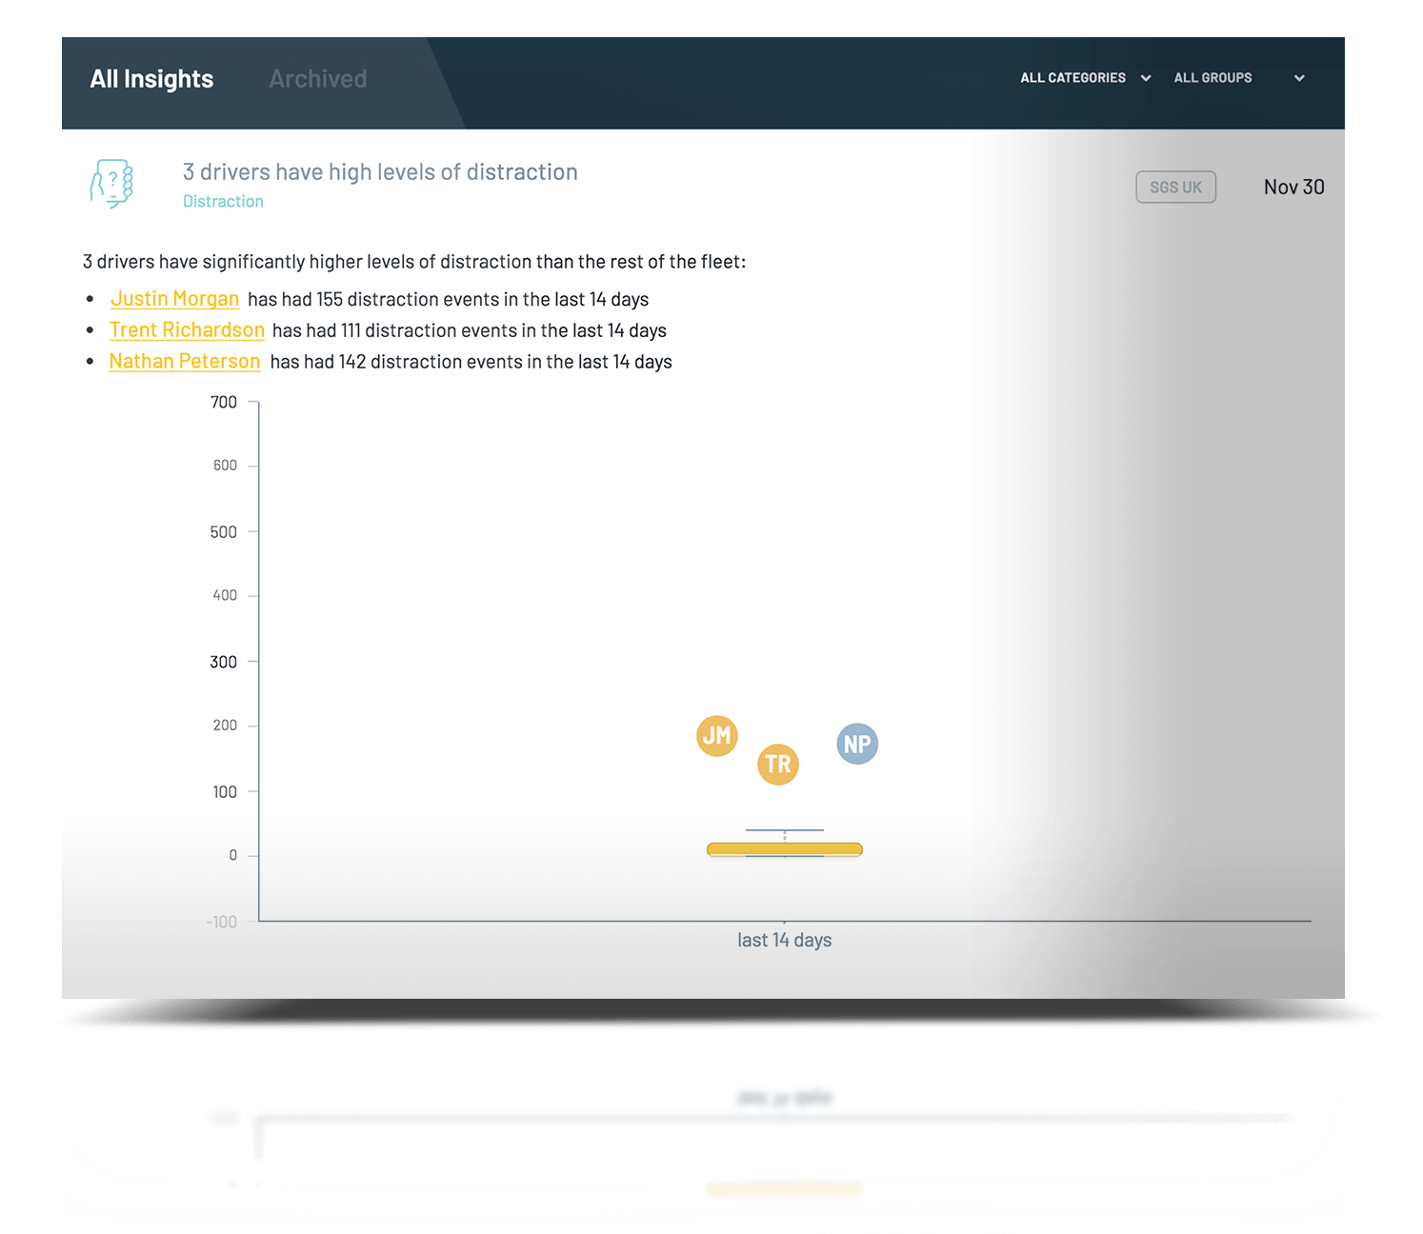Select the JM driver bubble on chart
The height and width of the screenshot is (1234, 1423).
[717, 736]
